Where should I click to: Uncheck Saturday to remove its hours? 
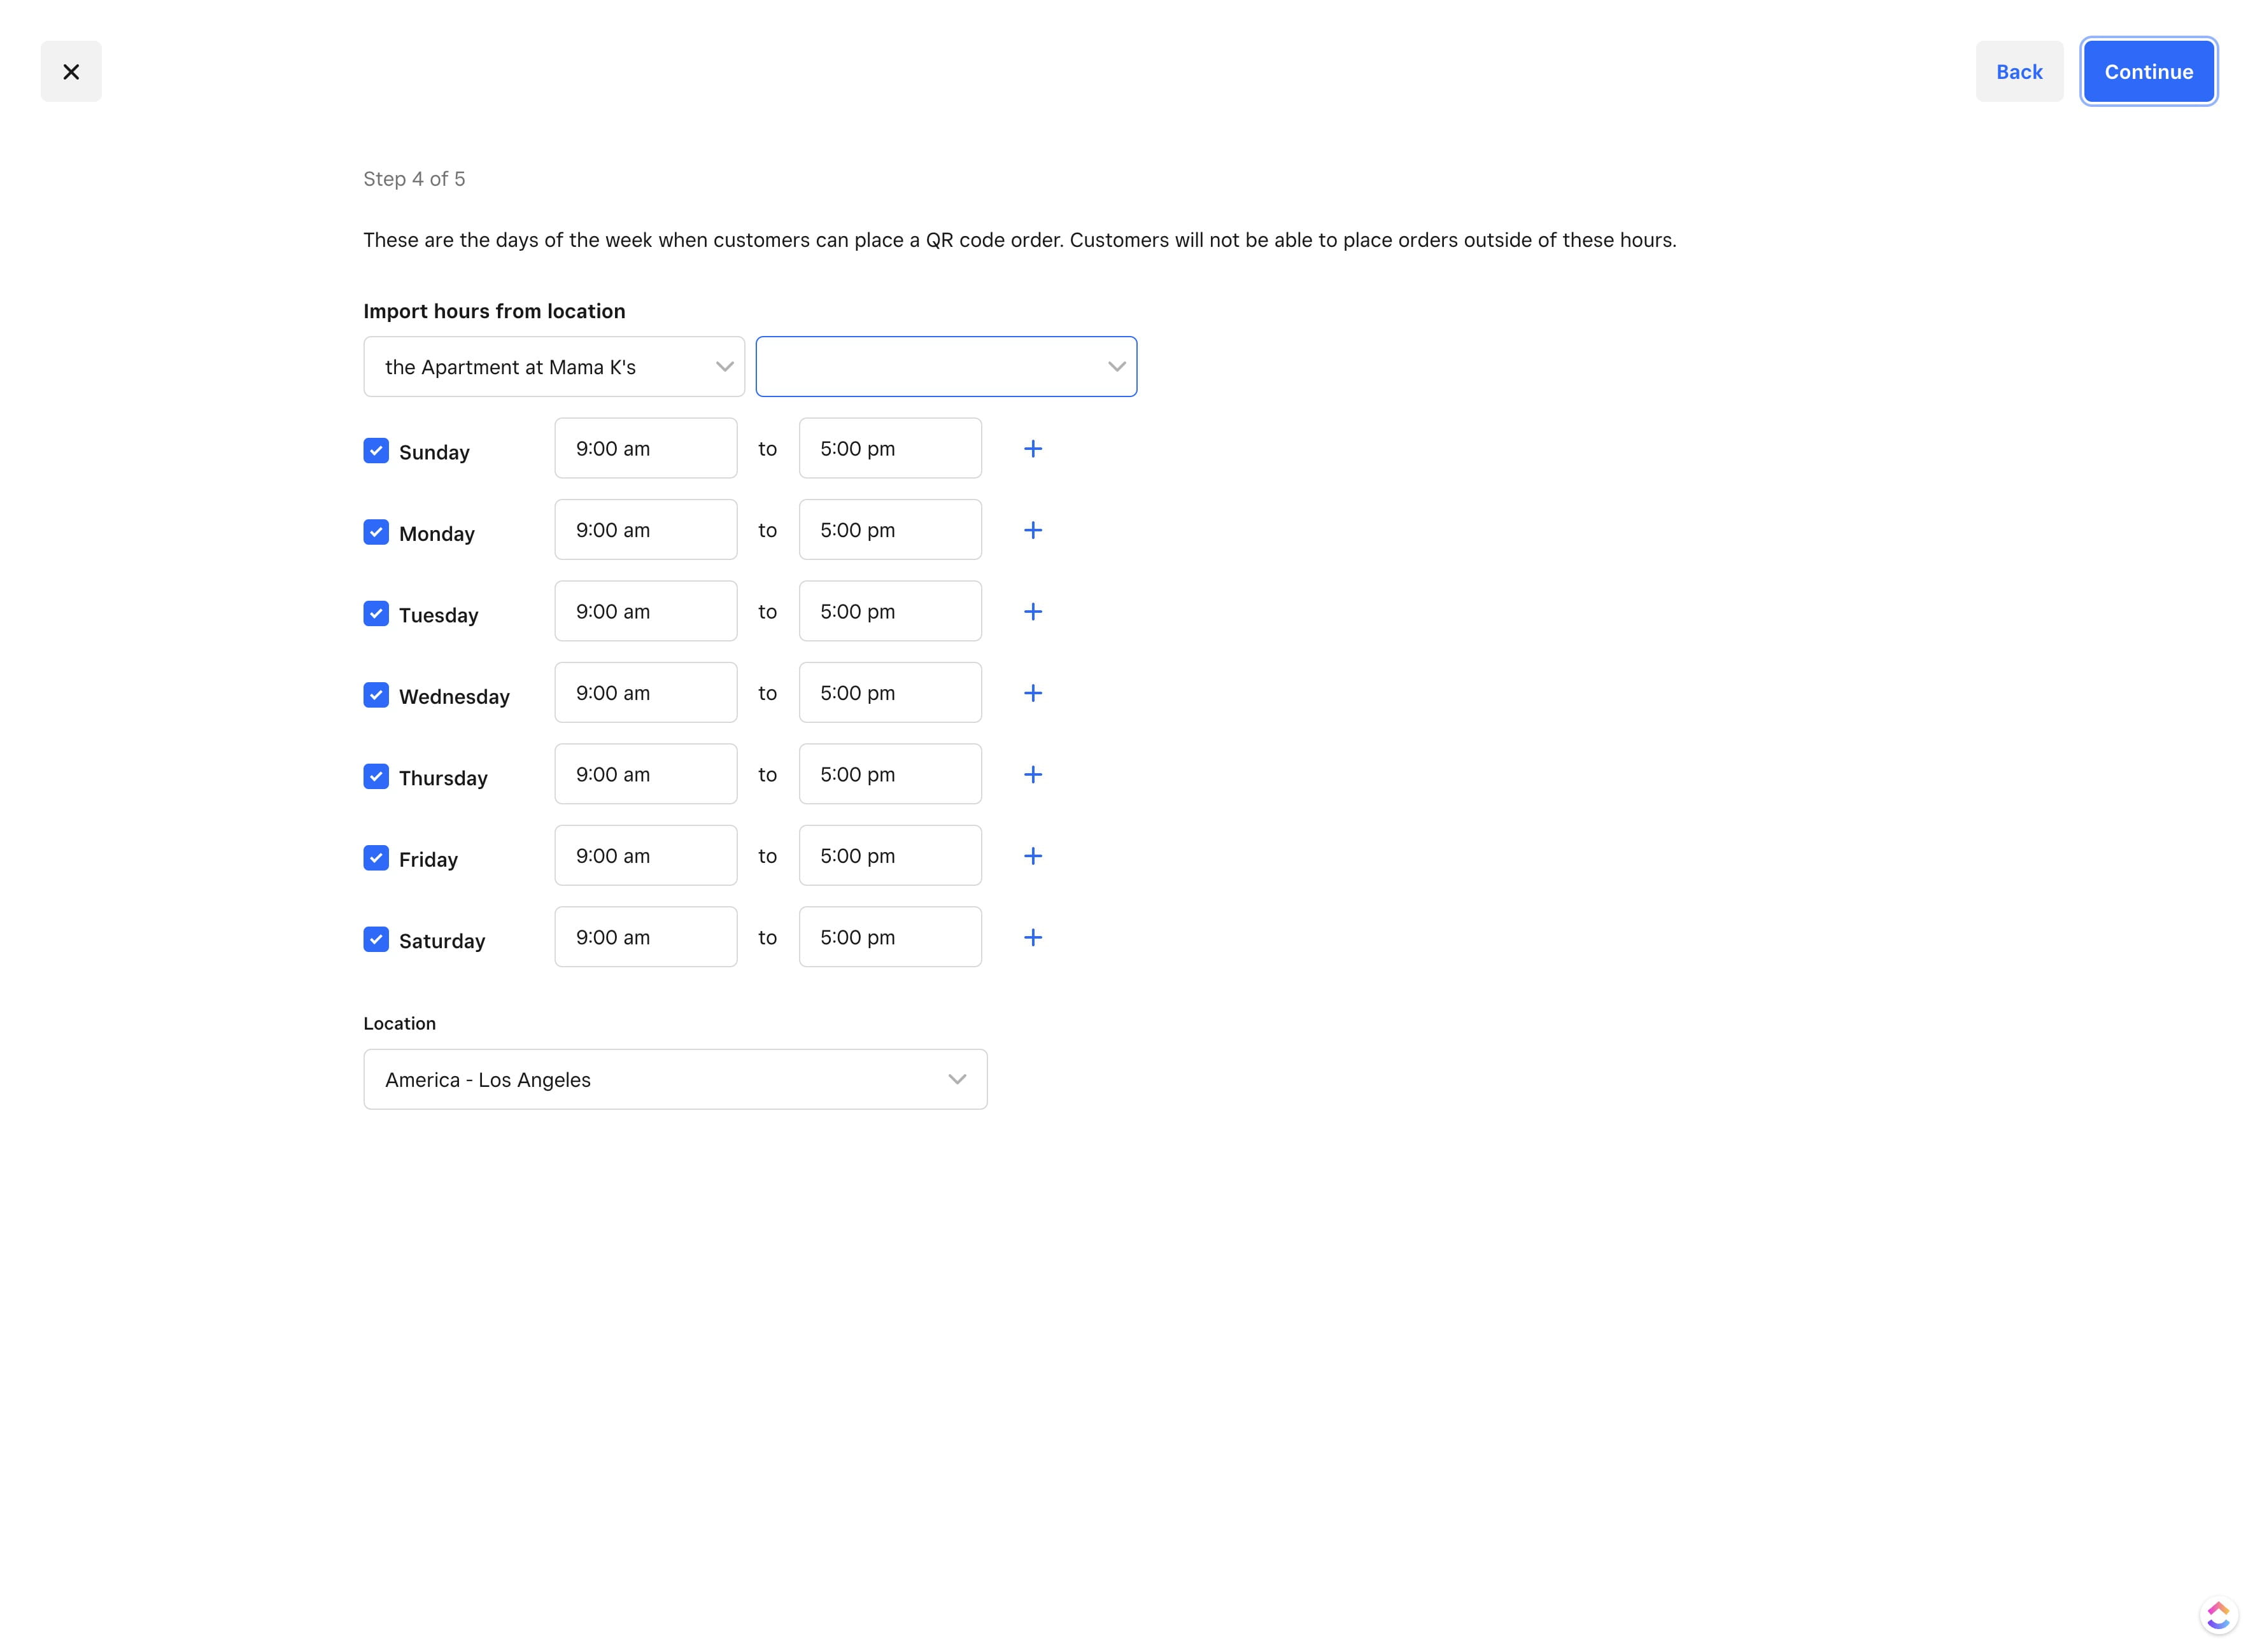pyautogui.click(x=375, y=939)
